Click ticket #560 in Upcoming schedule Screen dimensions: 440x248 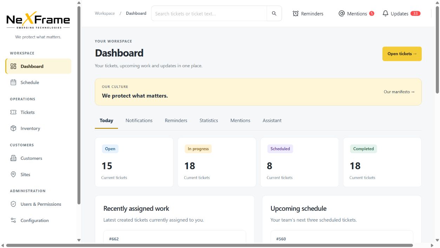tap(281, 239)
